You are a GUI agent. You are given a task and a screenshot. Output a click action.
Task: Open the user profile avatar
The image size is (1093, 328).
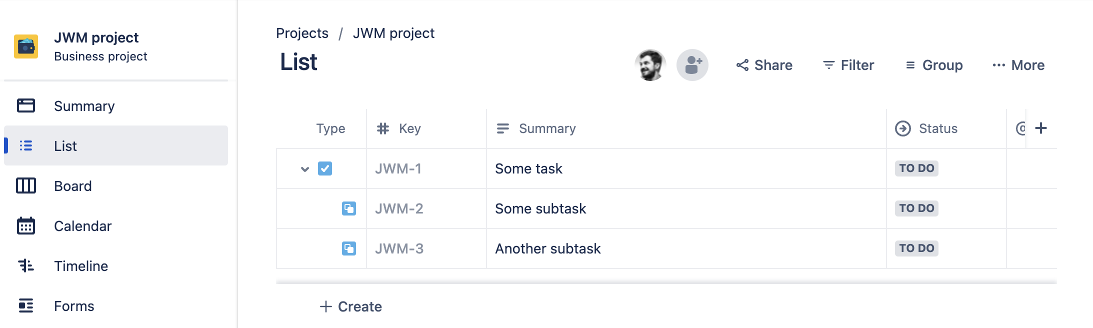(x=650, y=65)
